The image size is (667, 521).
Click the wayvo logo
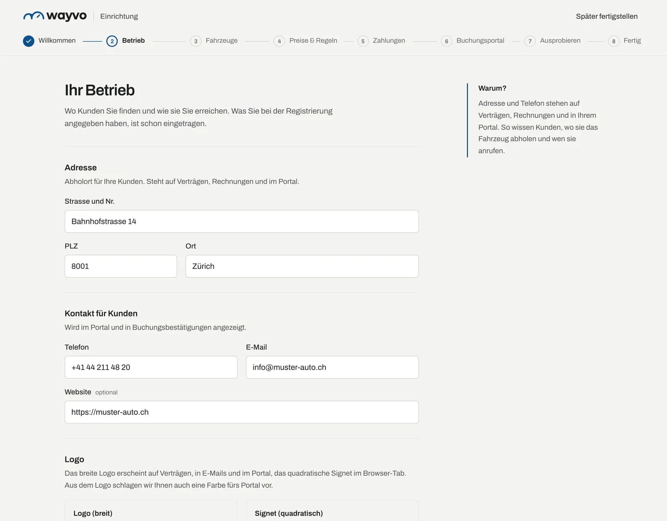click(55, 16)
